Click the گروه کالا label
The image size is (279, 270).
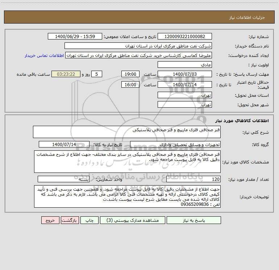(x=260, y=145)
